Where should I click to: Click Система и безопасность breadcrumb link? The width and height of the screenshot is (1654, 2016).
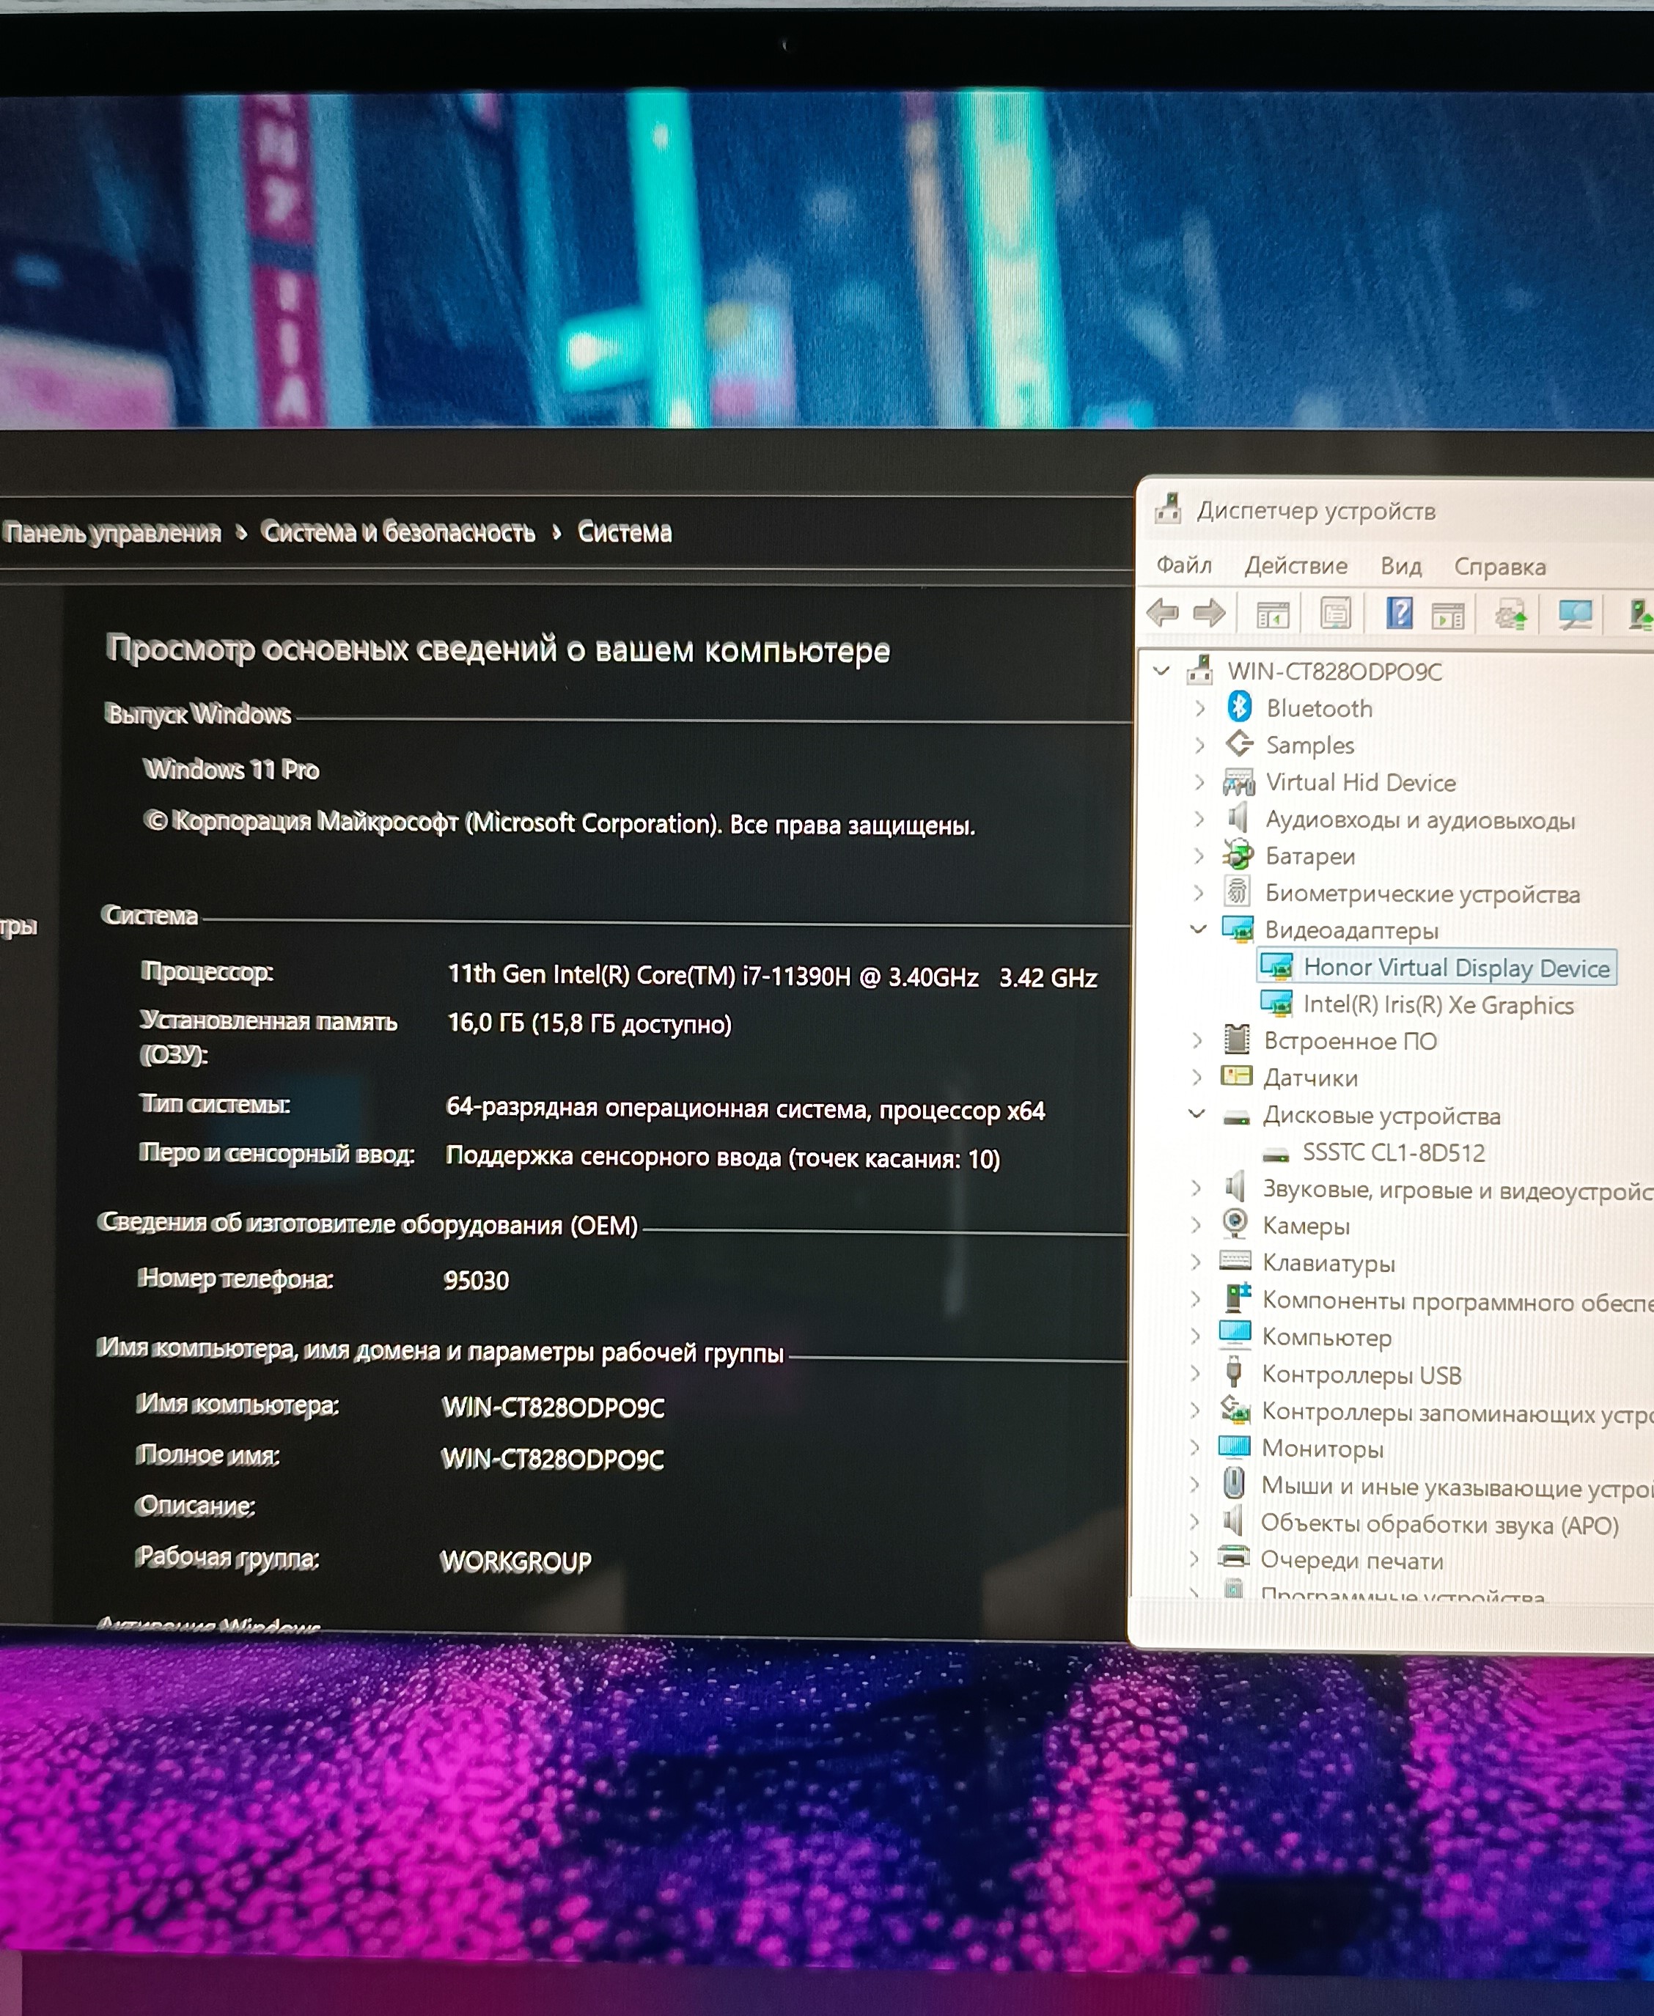tap(398, 531)
